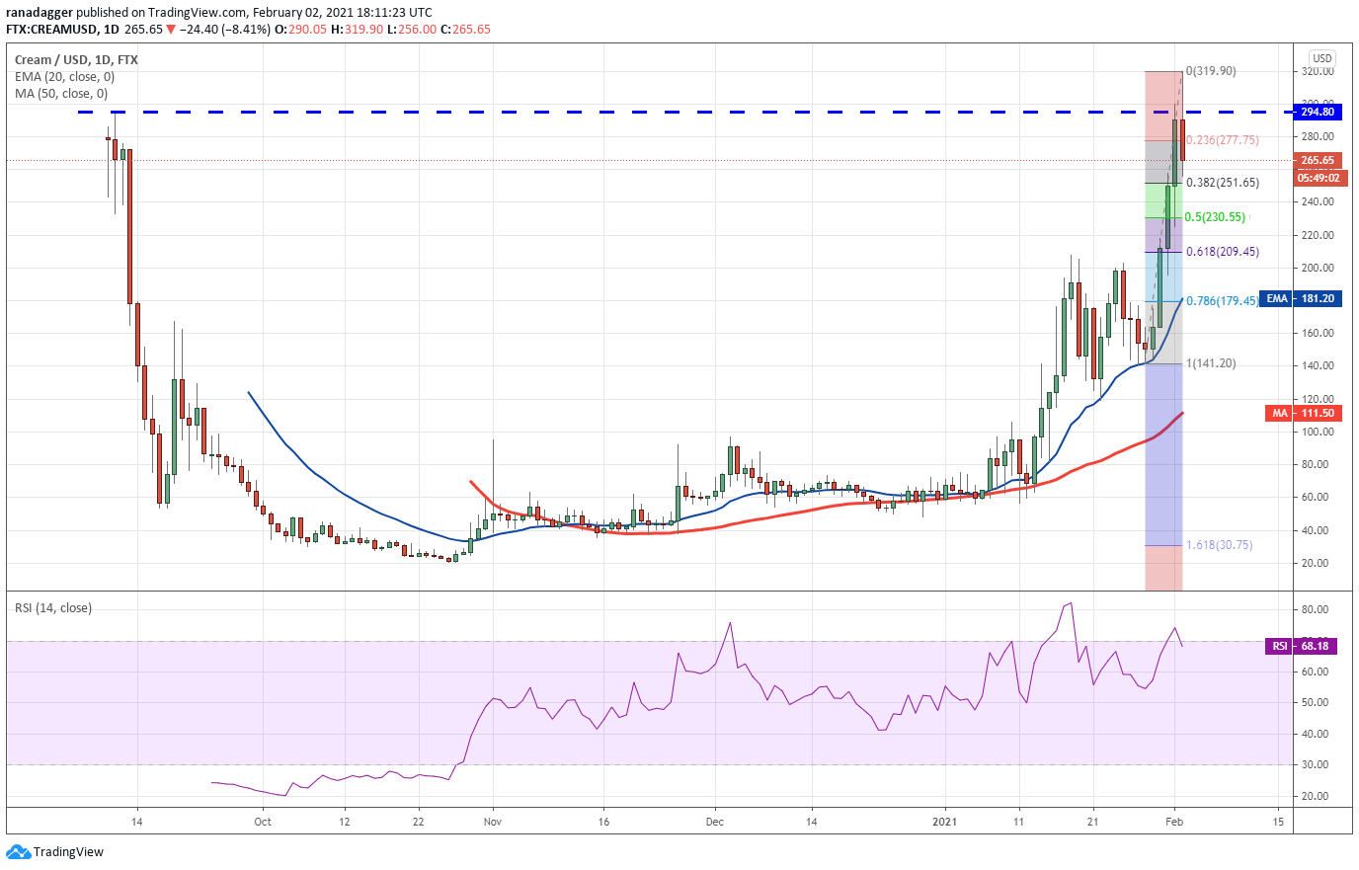Click the TradingView logo at bottom left
1359x870 pixels.
click(55, 852)
